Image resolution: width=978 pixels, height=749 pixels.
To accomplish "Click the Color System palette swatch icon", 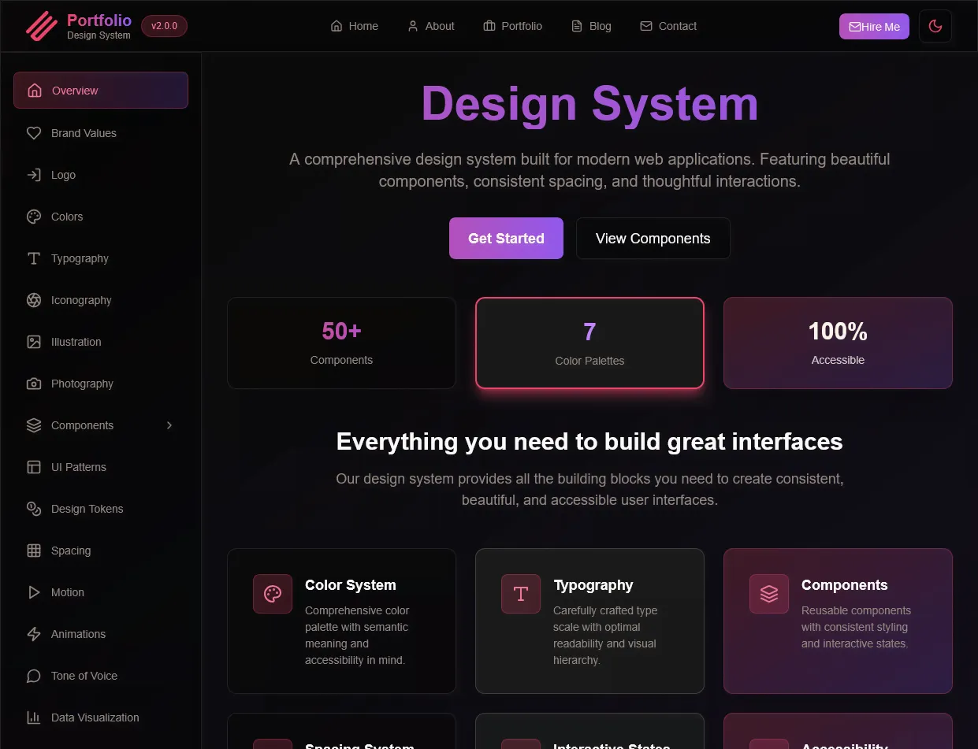I will [272, 594].
